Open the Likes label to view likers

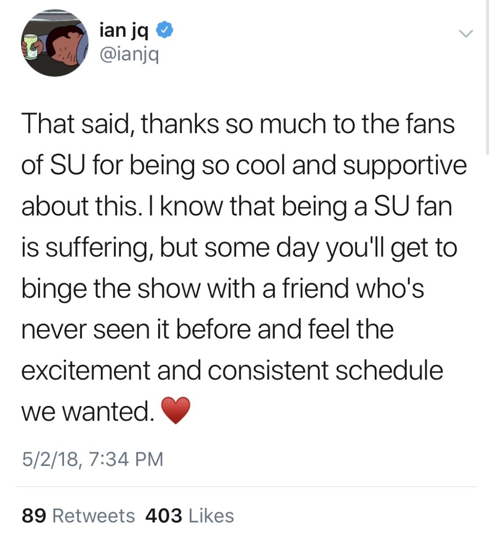click(x=211, y=516)
